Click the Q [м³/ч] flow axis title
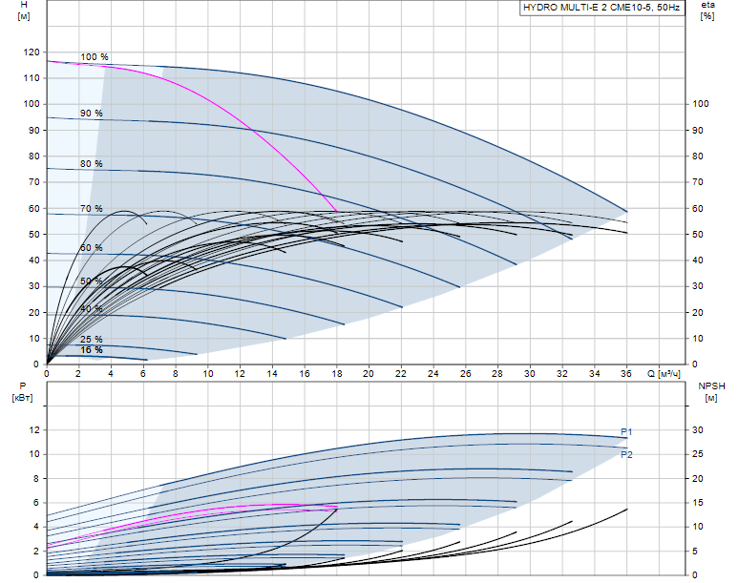The image size is (739, 583). tap(664, 373)
